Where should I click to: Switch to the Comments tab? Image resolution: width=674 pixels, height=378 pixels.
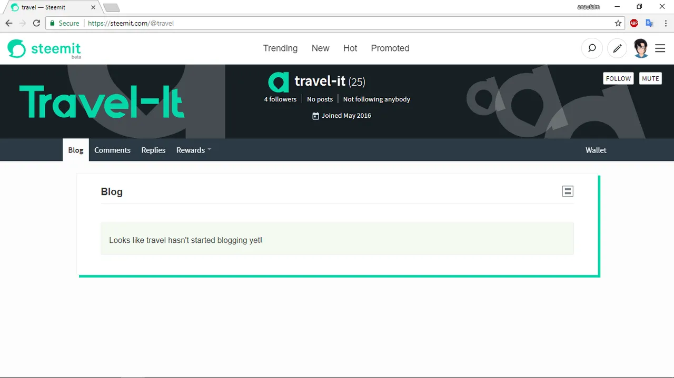tap(112, 150)
